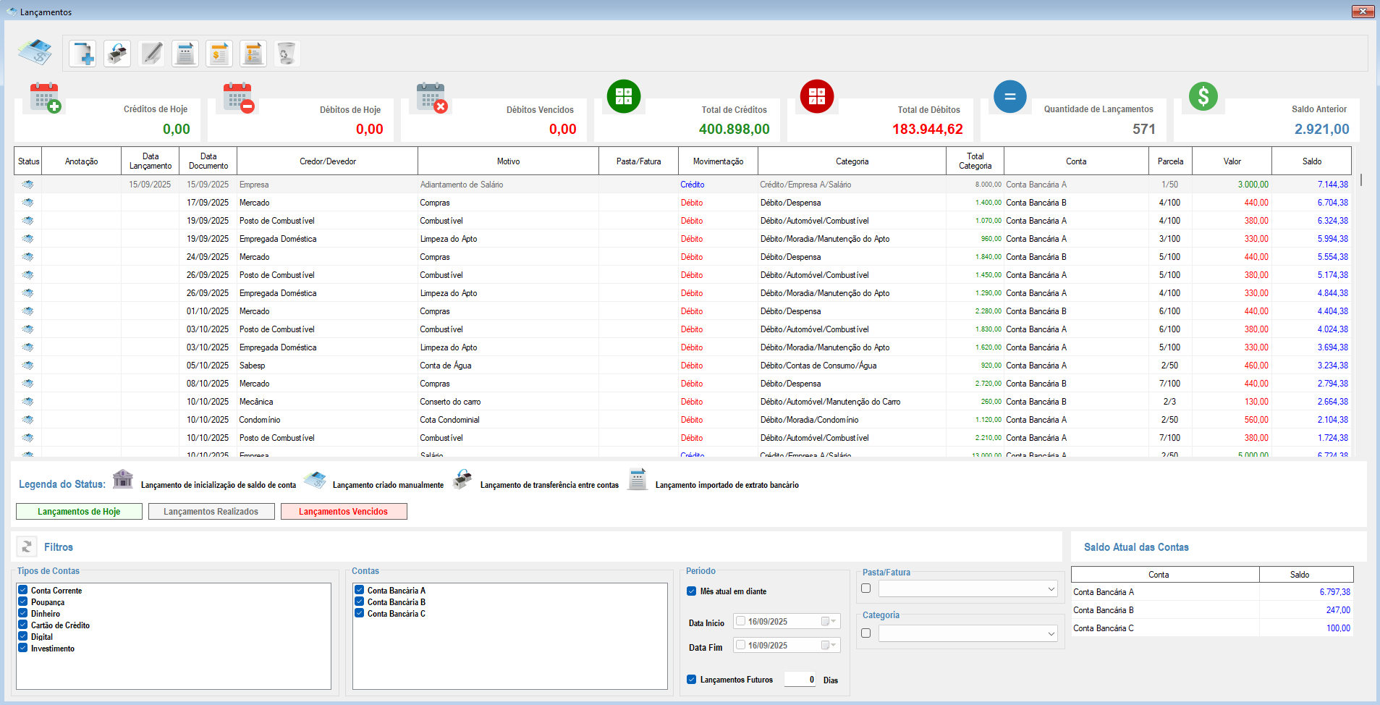Uncheck Conta Bancária B in Contas list
The width and height of the screenshot is (1380, 705).
(360, 601)
